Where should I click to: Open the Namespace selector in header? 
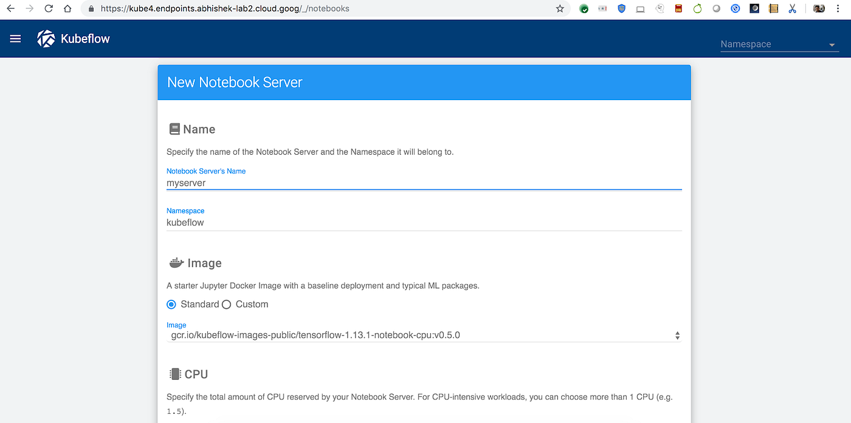tap(779, 44)
